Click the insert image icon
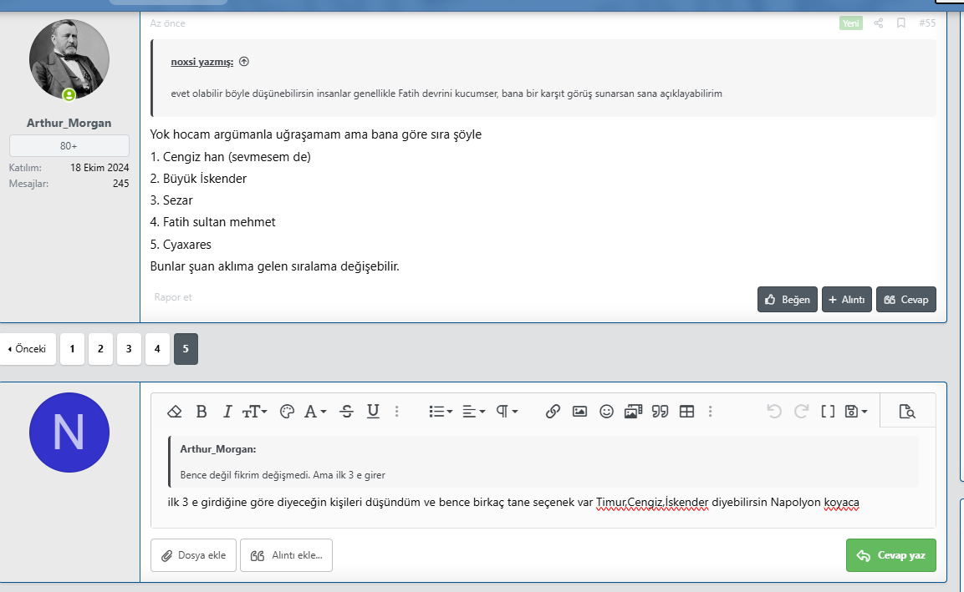 [x=579, y=412]
